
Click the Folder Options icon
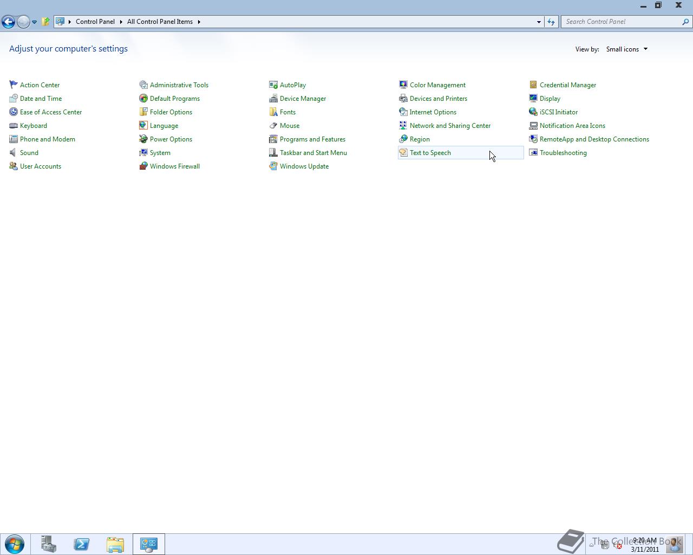(143, 112)
